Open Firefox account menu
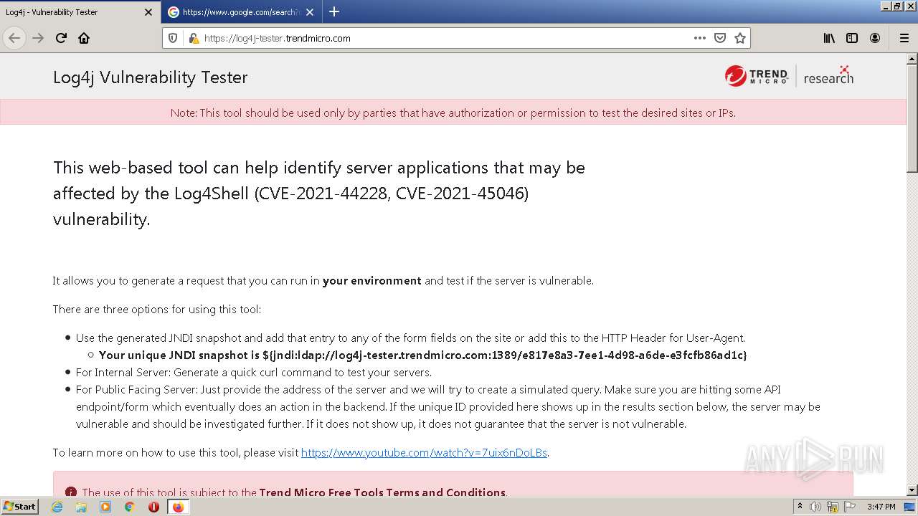 (875, 38)
